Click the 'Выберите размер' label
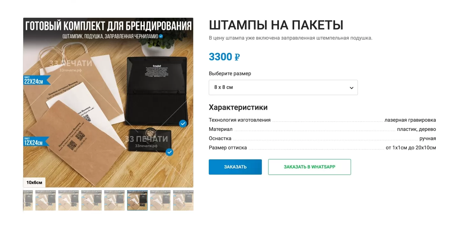This screenshot has height=229, width=459. click(230, 73)
